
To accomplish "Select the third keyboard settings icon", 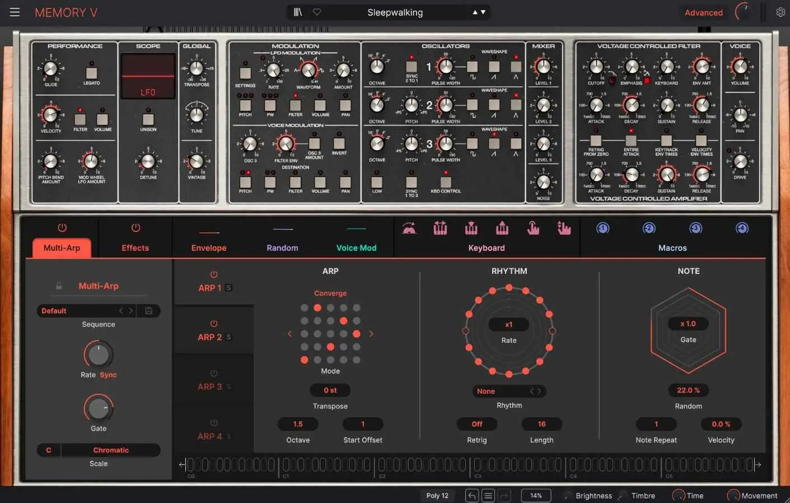I will pyautogui.click(x=471, y=228).
